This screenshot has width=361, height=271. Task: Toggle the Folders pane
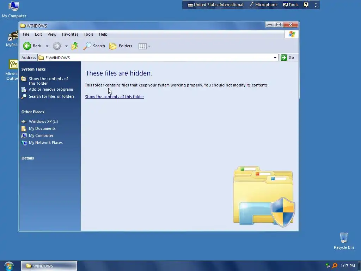(x=121, y=46)
